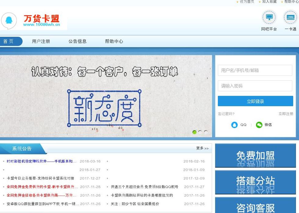Open 卡盟今日业务推荐-支持任何卡盟系统对接
The height and width of the screenshot is (213, 299).
point(40,178)
